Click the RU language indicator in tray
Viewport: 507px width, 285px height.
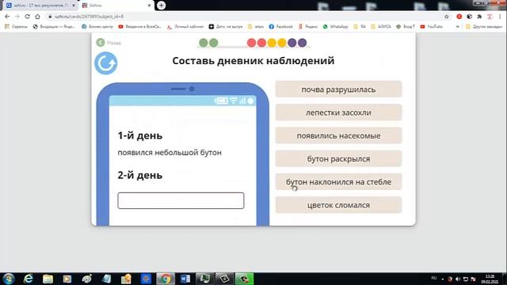[434, 278]
